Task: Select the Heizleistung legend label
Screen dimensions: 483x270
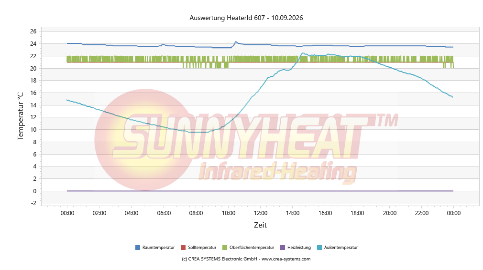Action: 299,248
